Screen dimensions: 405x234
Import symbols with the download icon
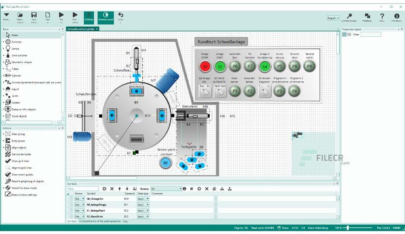point(222,189)
